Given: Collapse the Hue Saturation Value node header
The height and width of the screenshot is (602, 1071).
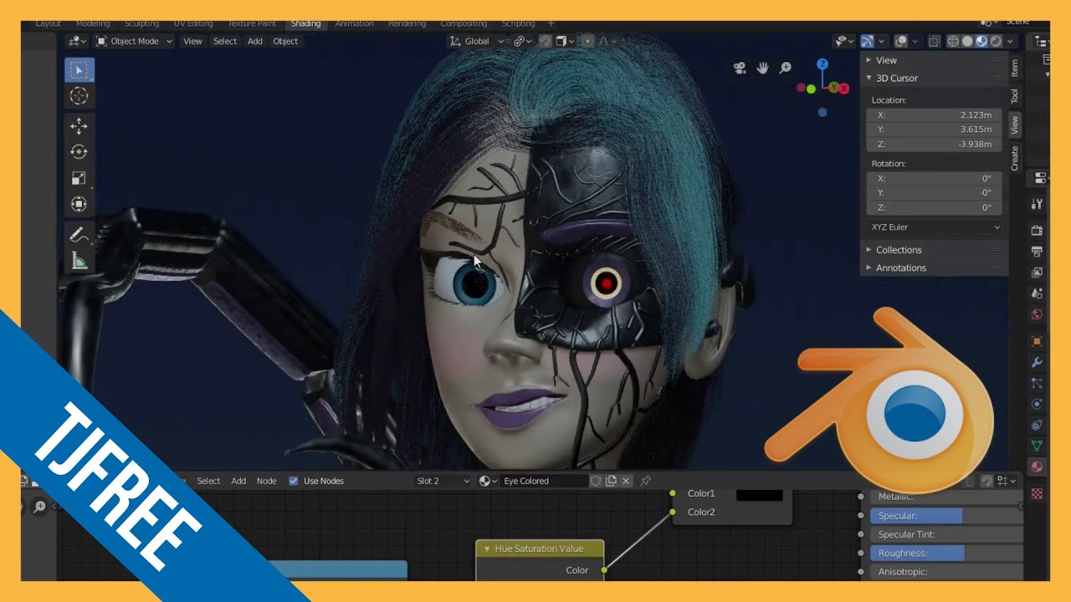Looking at the screenshot, I should (x=487, y=548).
